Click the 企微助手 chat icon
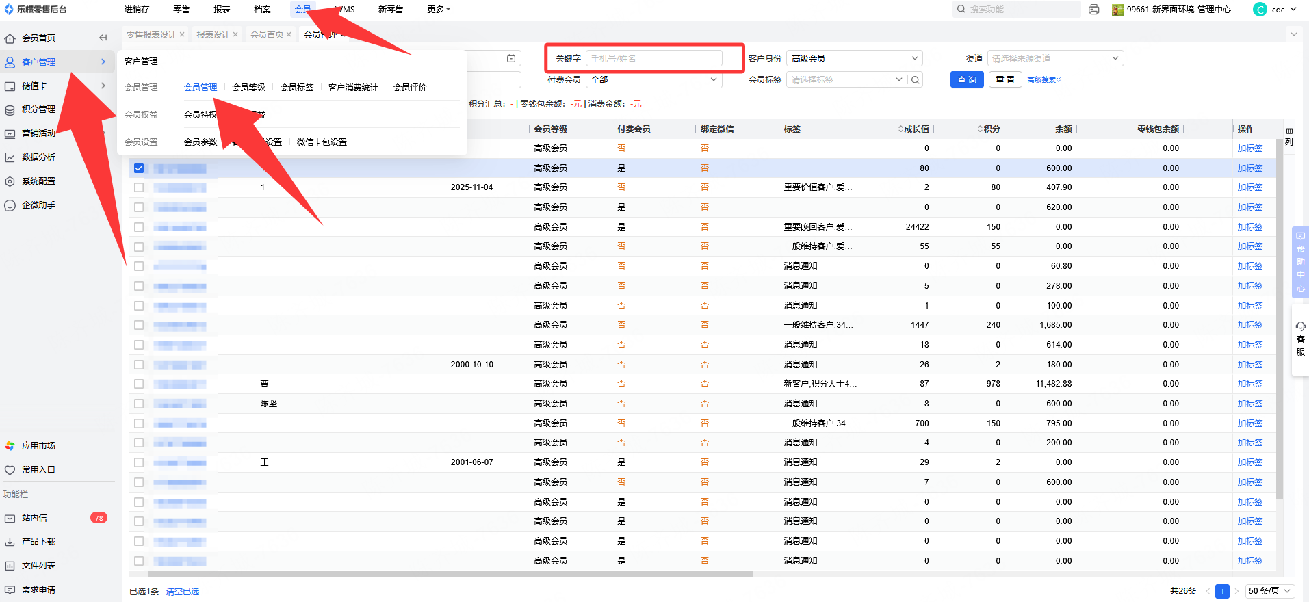The height and width of the screenshot is (602, 1309). 10,205
